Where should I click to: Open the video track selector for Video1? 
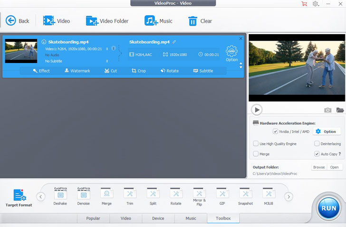point(107,49)
